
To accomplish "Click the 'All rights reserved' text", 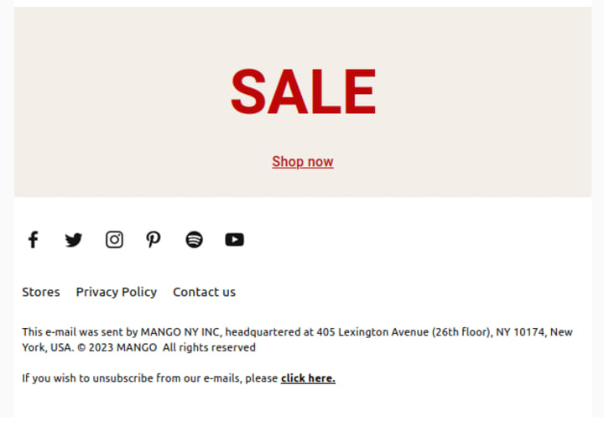I will click(x=209, y=347).
